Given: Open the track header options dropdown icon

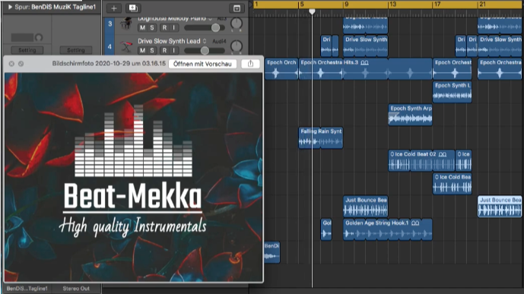Looking at the screenshot, I should pyautogui.click(x=237, y=8).
